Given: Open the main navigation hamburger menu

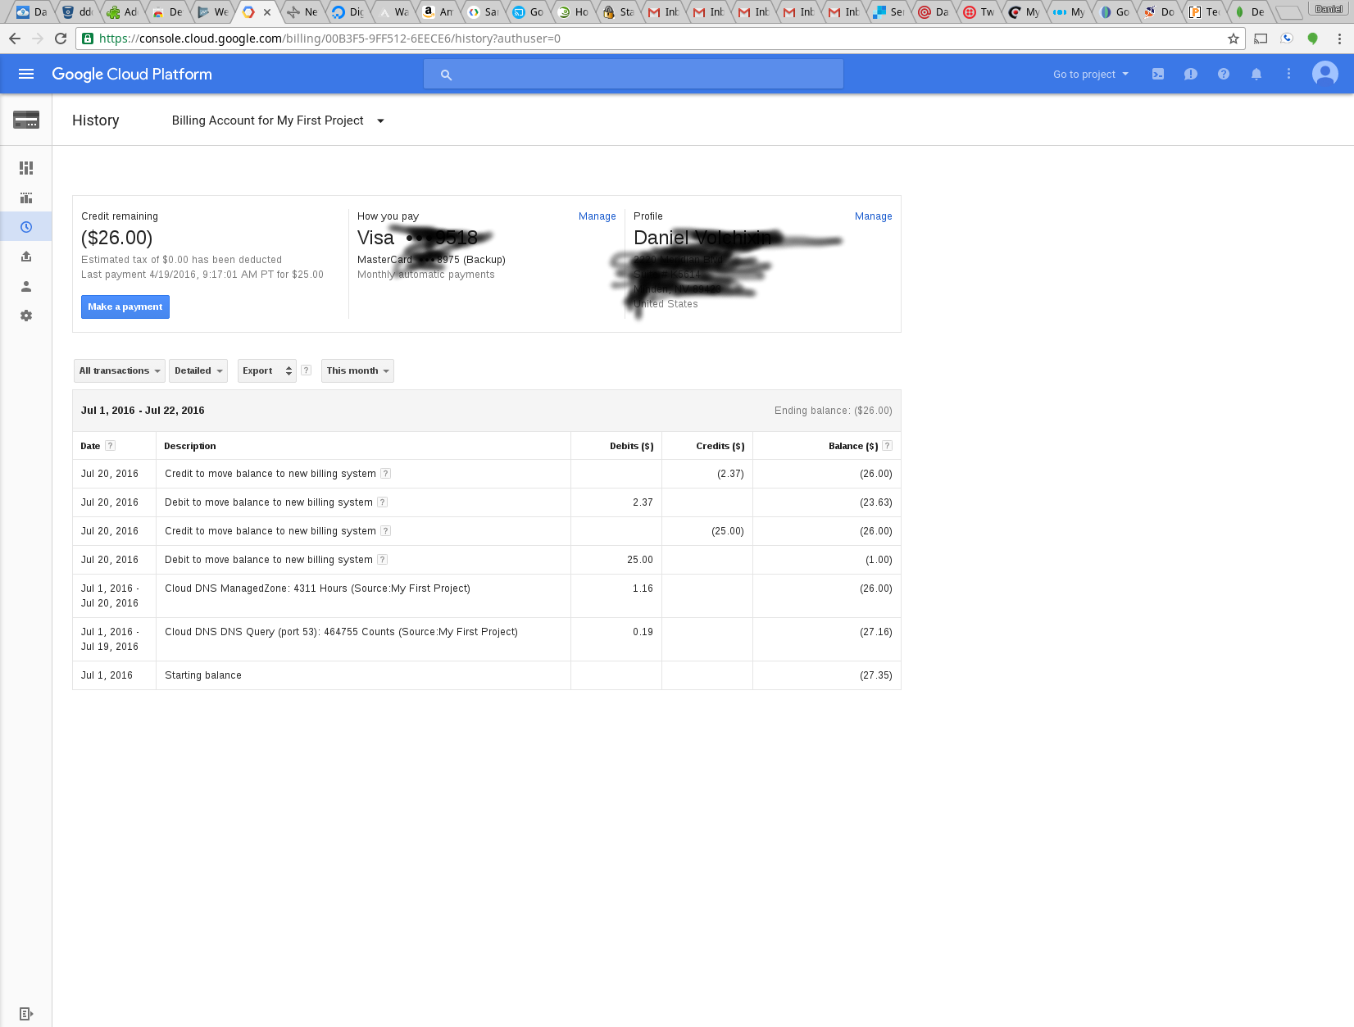Looking at the screenshot, I should [x=26, y=74].
